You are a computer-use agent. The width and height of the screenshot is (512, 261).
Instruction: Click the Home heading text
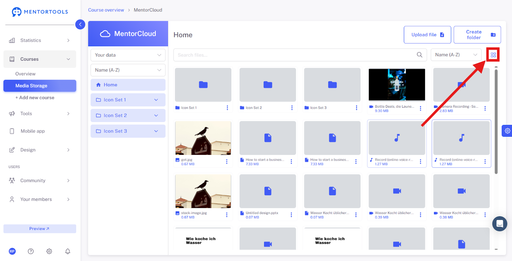(x=183, y=35)
